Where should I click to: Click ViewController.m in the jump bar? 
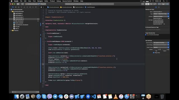78,7
